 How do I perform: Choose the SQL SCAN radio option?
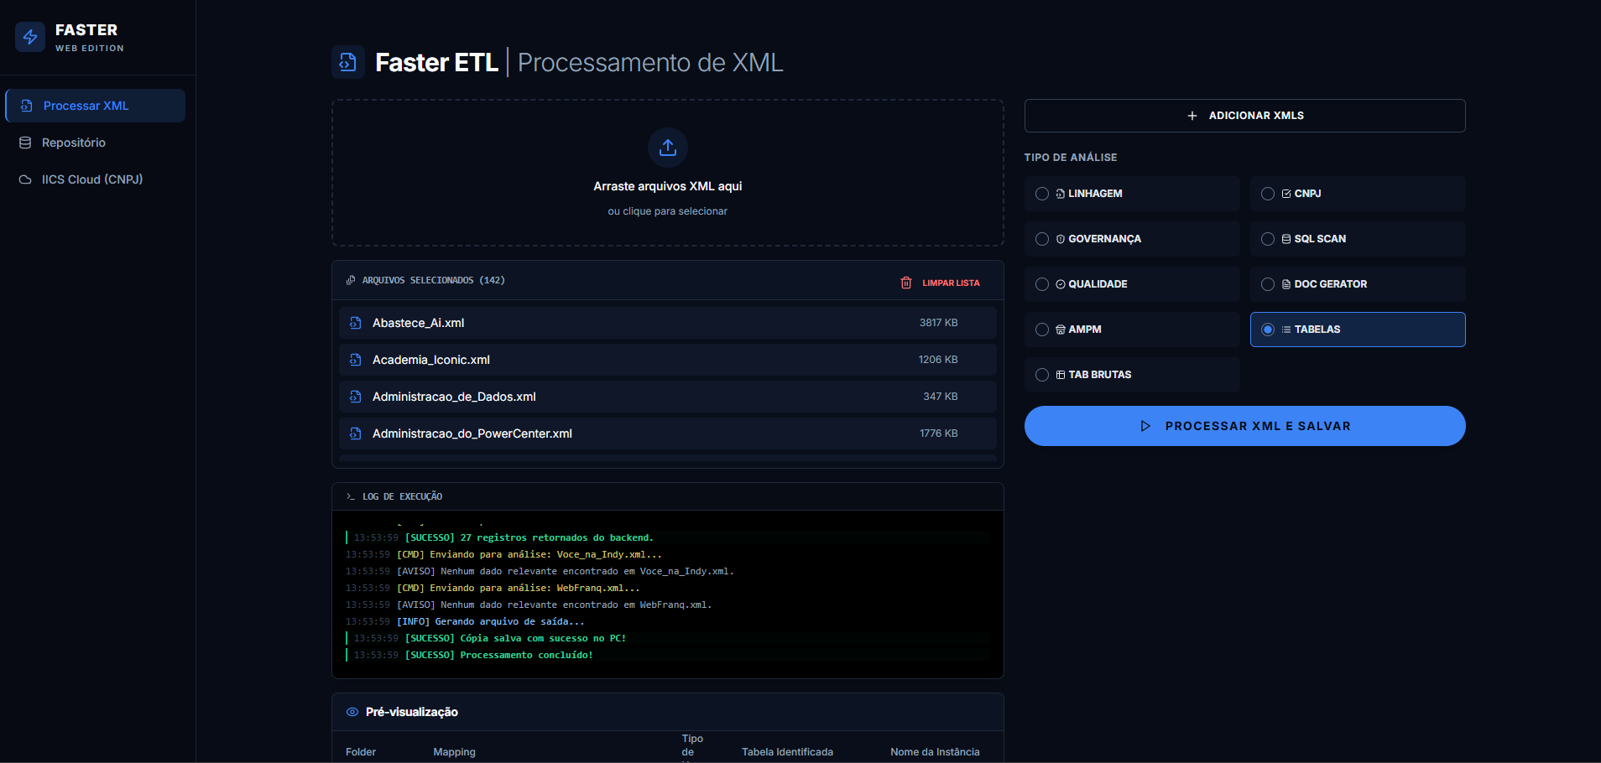pos(1268,239)
